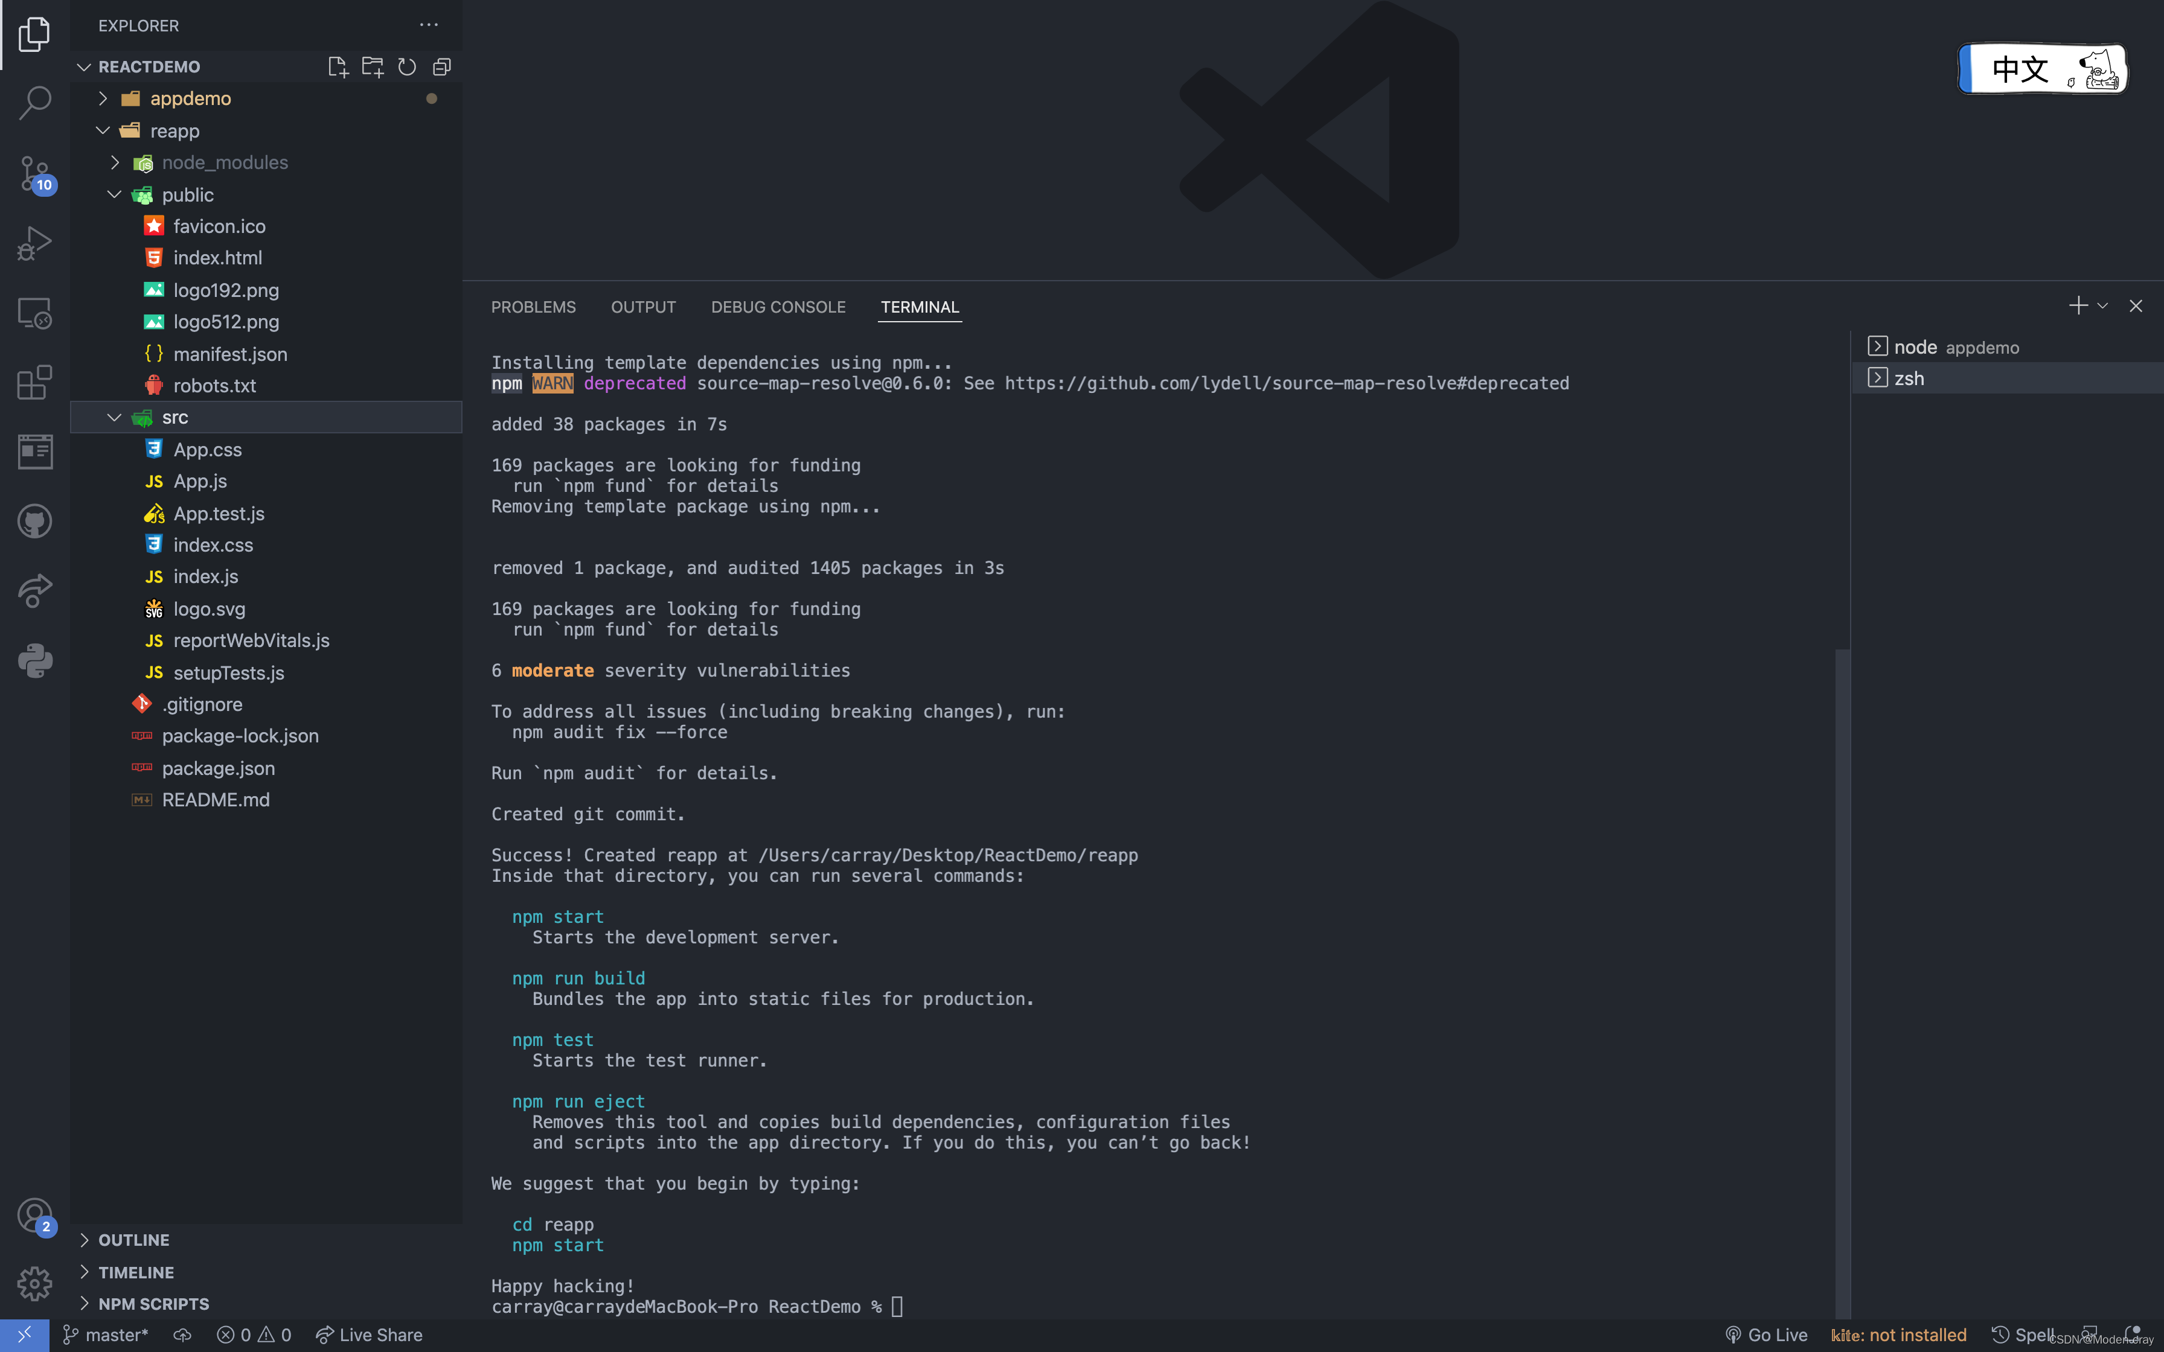The height and width of the screenshot is (1352, 2164).
Task: Open the Manage settings gear icon
Action: [x=34, y=1283]
